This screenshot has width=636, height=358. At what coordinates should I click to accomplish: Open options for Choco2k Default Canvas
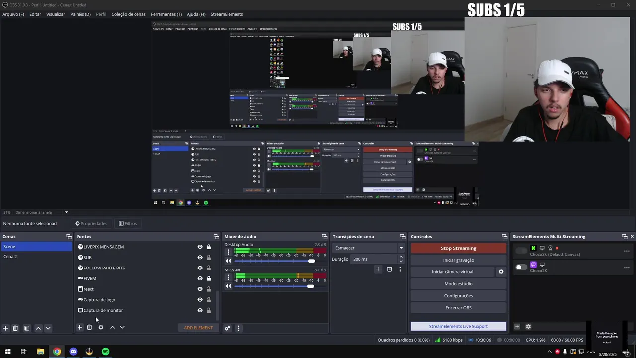pos(627,251)
